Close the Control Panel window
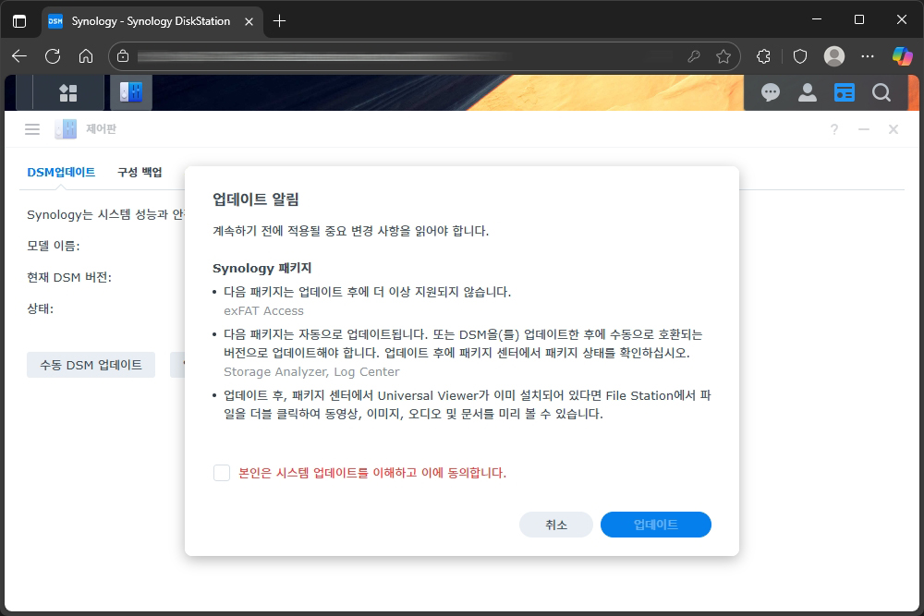Viewport: 924px width, 616px height. [x=894, y=129]
